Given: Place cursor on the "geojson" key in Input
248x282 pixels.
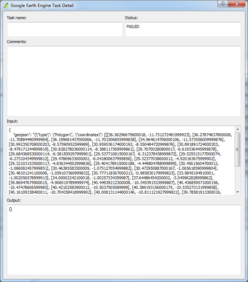Looking at the screenshot, I should 22,135.
